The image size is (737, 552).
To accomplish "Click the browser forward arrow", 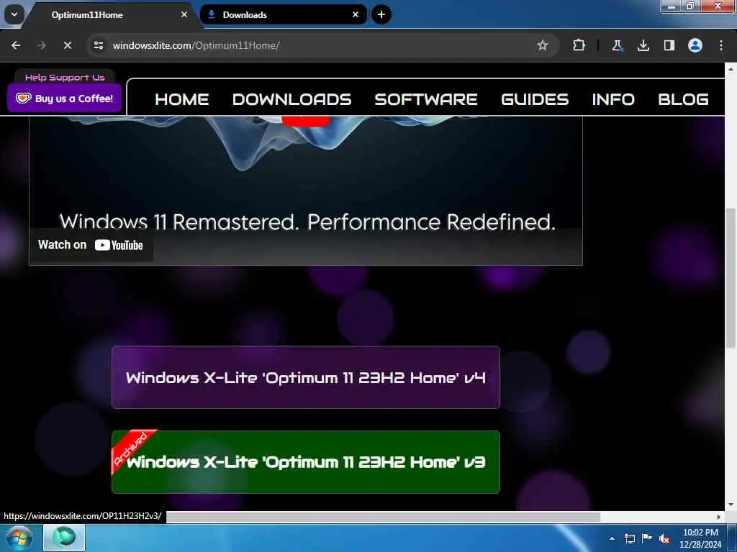I will coord(41,45).
